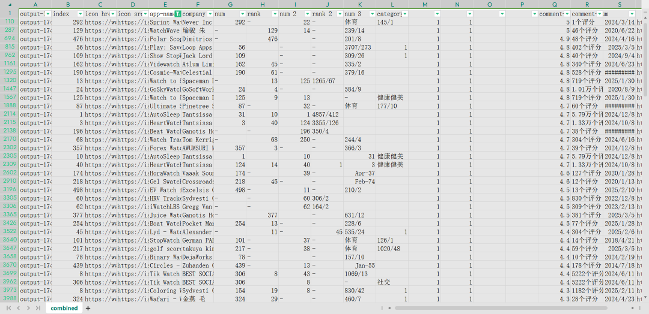Viewport: 649px width, 314px height.
Task: Open the index column filter dropdown
Action: 81,14
